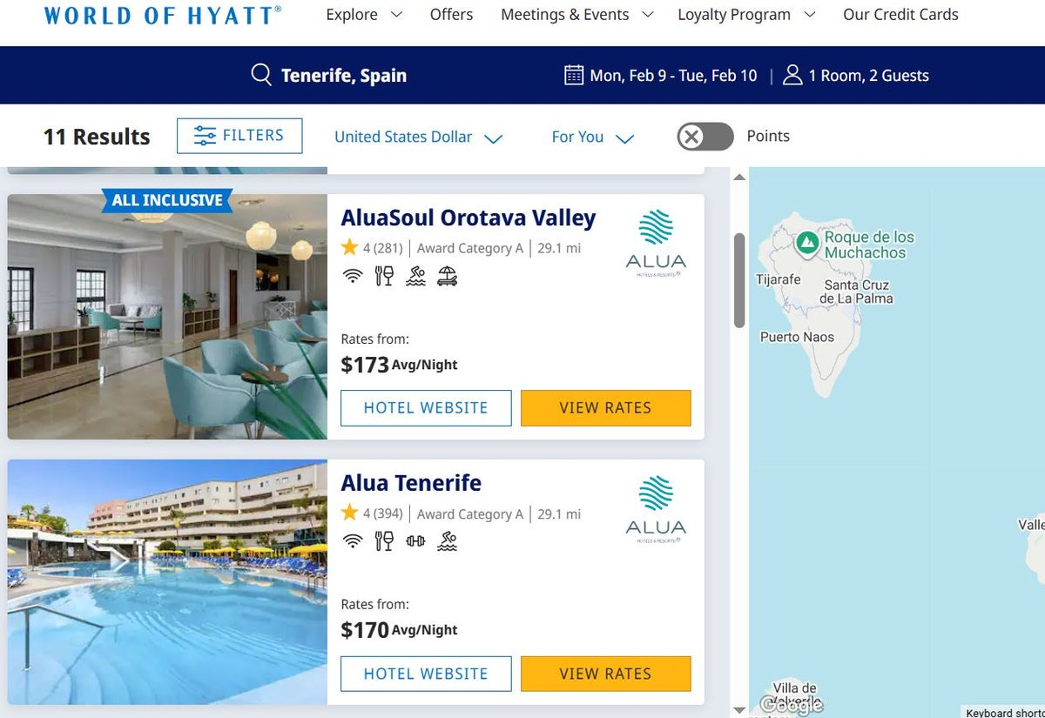Click the ALL INCLUSIVE badge
The image size is (1045, 718).
point(165,201)
